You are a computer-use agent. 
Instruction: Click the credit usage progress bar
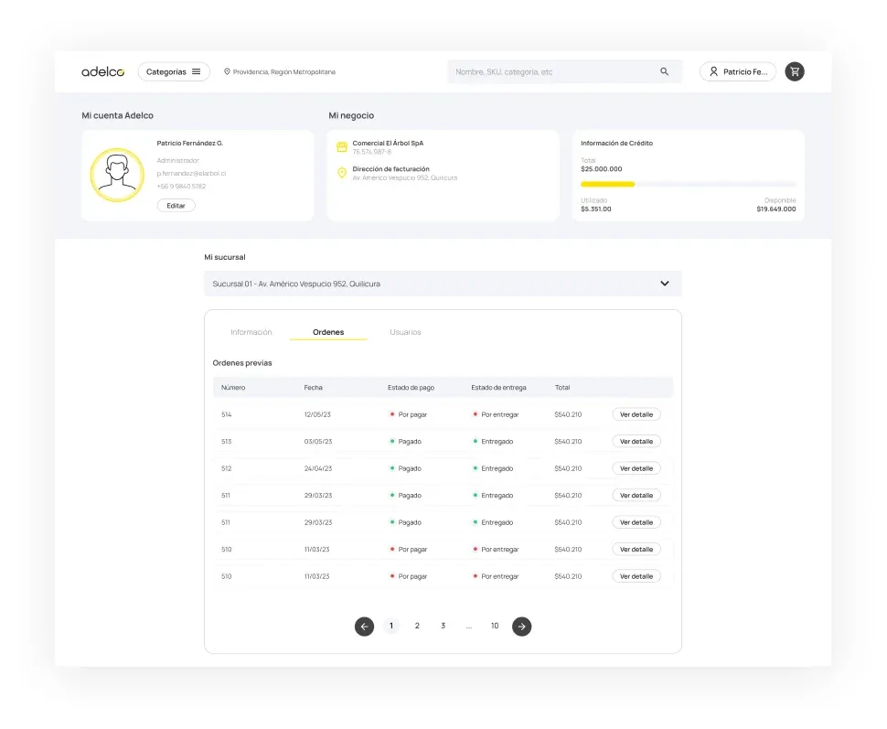688,184
